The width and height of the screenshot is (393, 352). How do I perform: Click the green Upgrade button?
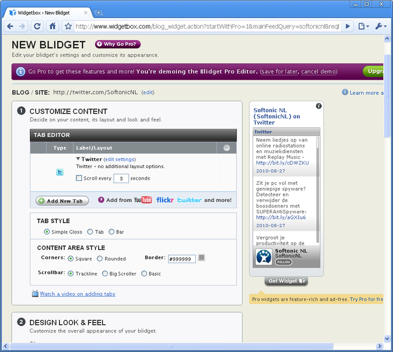373,72
